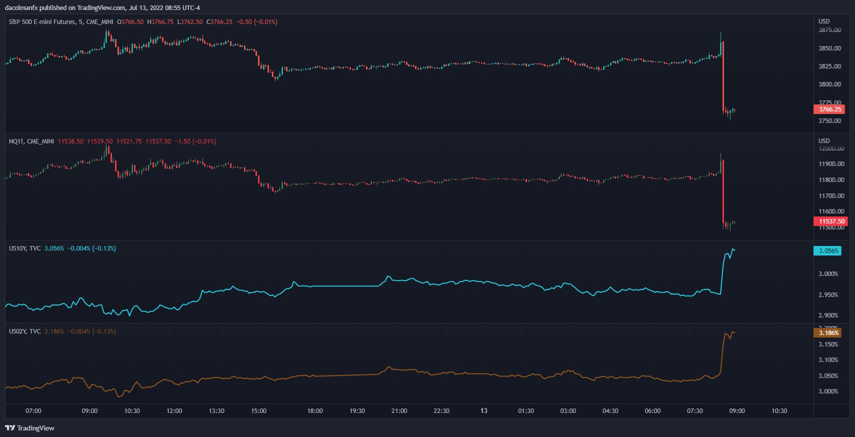This screenshot has height=437, width=855.
Task: Click the USD currency label of NQ1! pane
Action: click(x=824, y=141)
